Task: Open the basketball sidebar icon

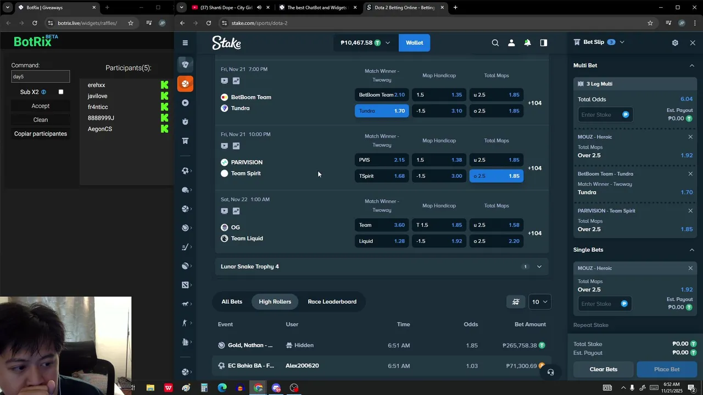Action: pyautogui.click(x=185, y=208)
